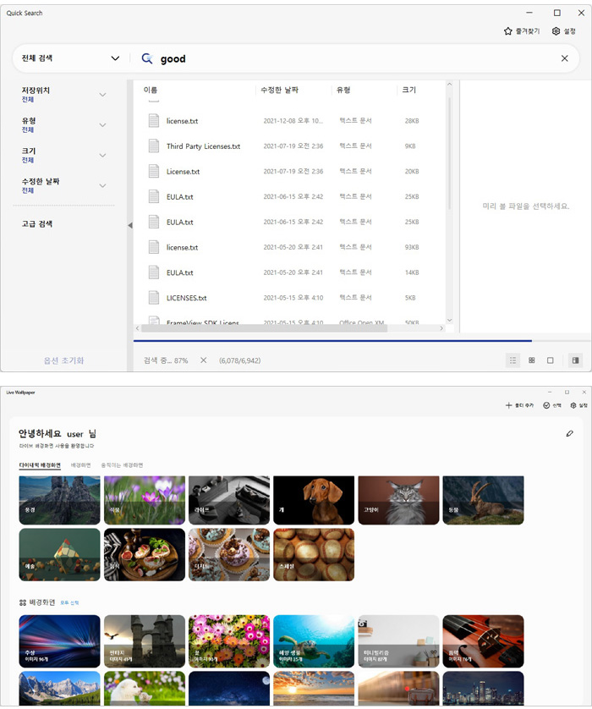
Task: Open the 동물 ibex category
Action: [484, 500]
